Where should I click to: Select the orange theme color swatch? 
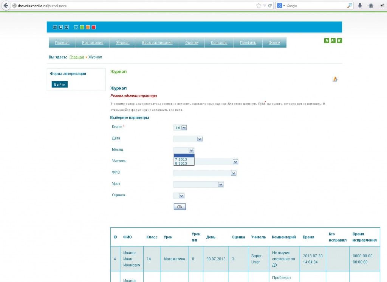(x=88, y=27)
